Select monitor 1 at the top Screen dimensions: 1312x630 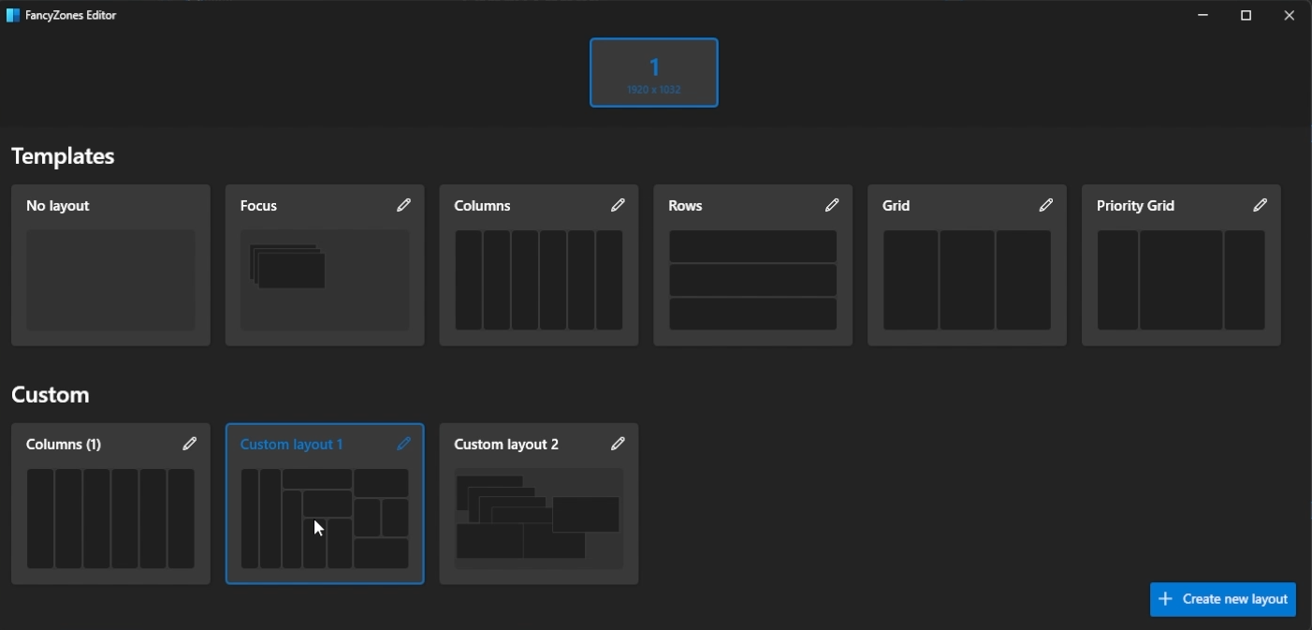coord(653,72)
